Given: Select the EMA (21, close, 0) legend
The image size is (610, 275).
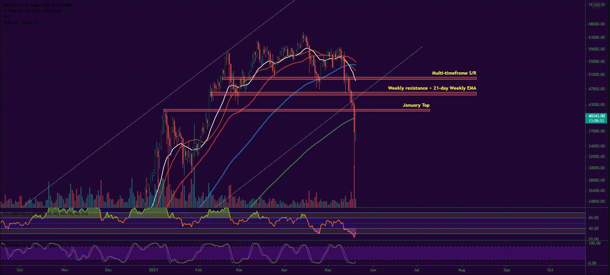Looking at the screenshot, I should (19, 22).
